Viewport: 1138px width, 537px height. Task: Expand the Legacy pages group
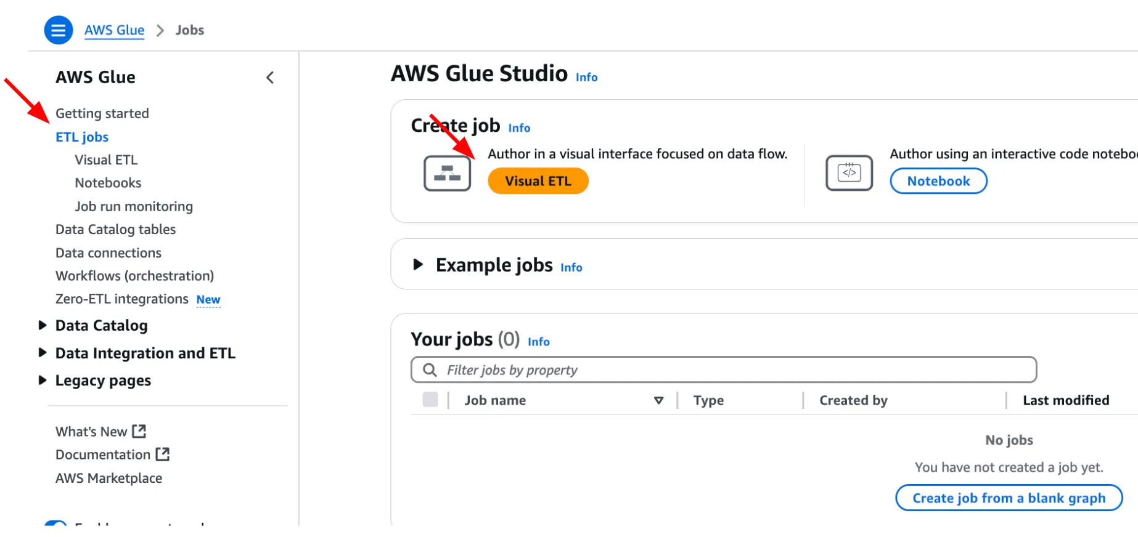tap(43, 381)
